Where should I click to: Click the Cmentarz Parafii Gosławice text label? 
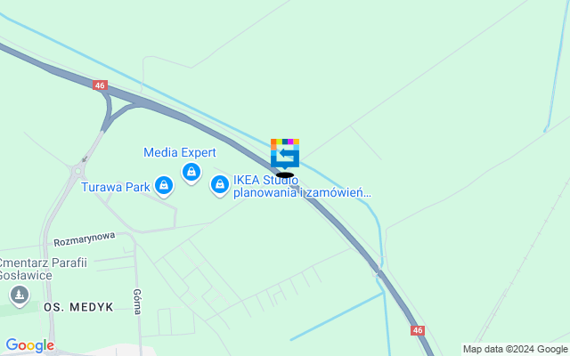coord(43,269)
